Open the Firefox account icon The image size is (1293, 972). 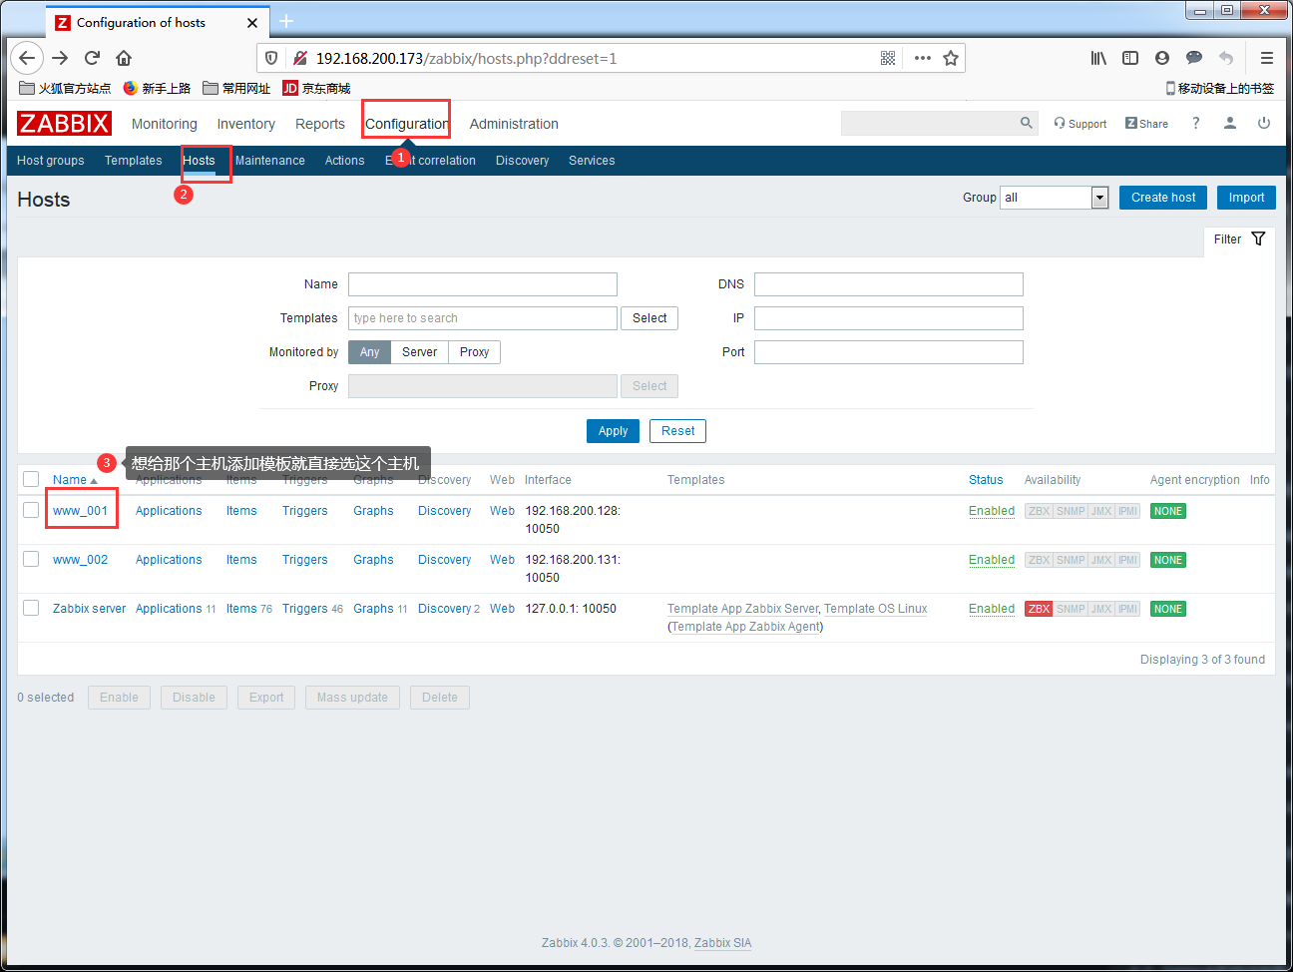coord(1162,58)
